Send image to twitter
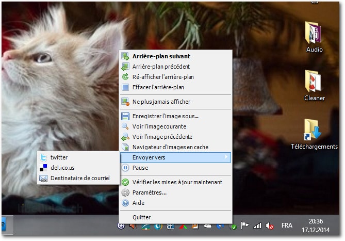Image resolution: width=345 pixels, height=241 pixels. pos(78,157)
